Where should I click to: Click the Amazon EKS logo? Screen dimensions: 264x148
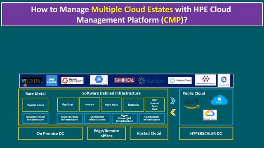pyautogui.click(x=224, y=81)
